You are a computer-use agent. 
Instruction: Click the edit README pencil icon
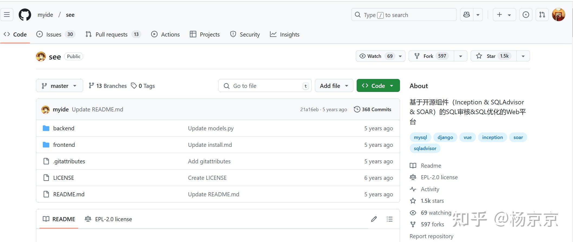click(x=374, y=219)
